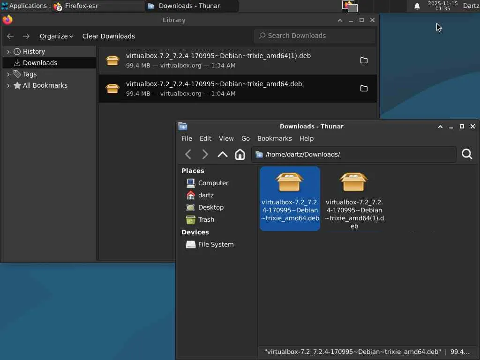Open the Bookmarks menu in Thunar
The width and height of the screenshot is (480, 360).
274,138
